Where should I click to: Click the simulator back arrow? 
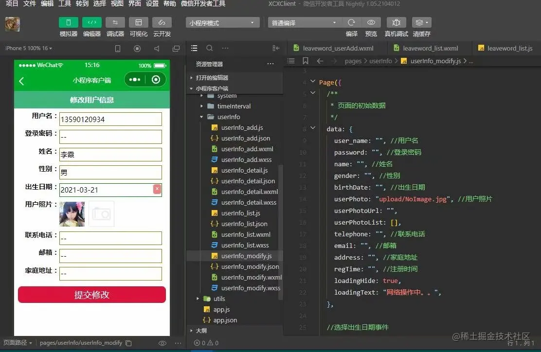coord(22,81)
